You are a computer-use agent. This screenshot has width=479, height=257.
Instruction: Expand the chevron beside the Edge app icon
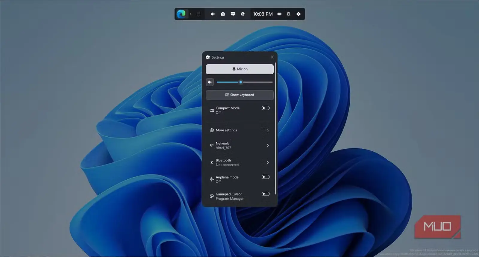190,14
